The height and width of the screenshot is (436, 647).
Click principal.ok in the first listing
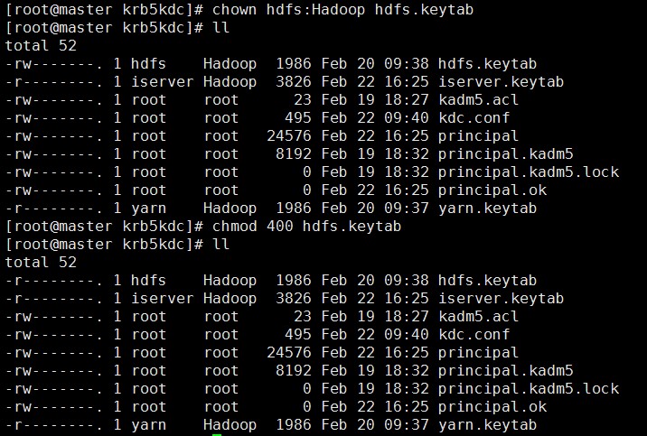coord(492,190)
